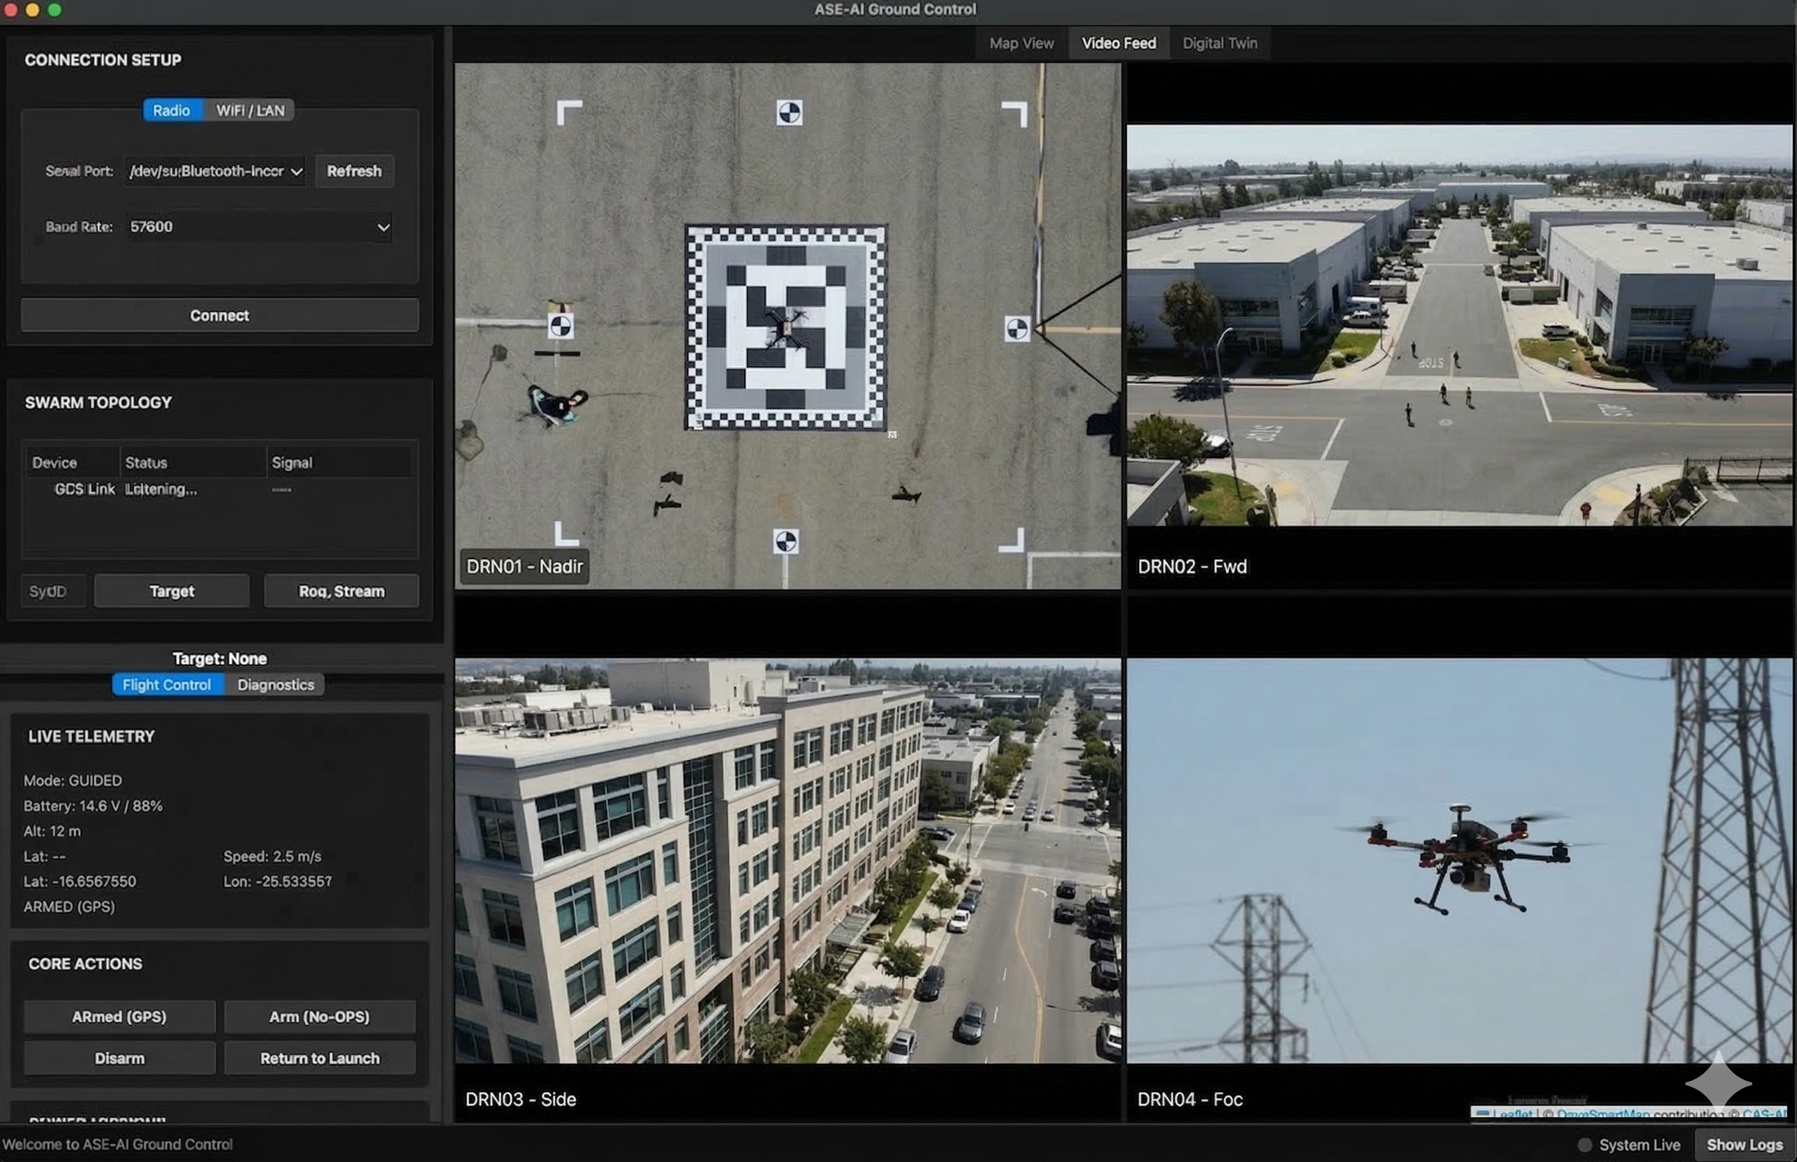Trigger Return to Launch

319,1058
